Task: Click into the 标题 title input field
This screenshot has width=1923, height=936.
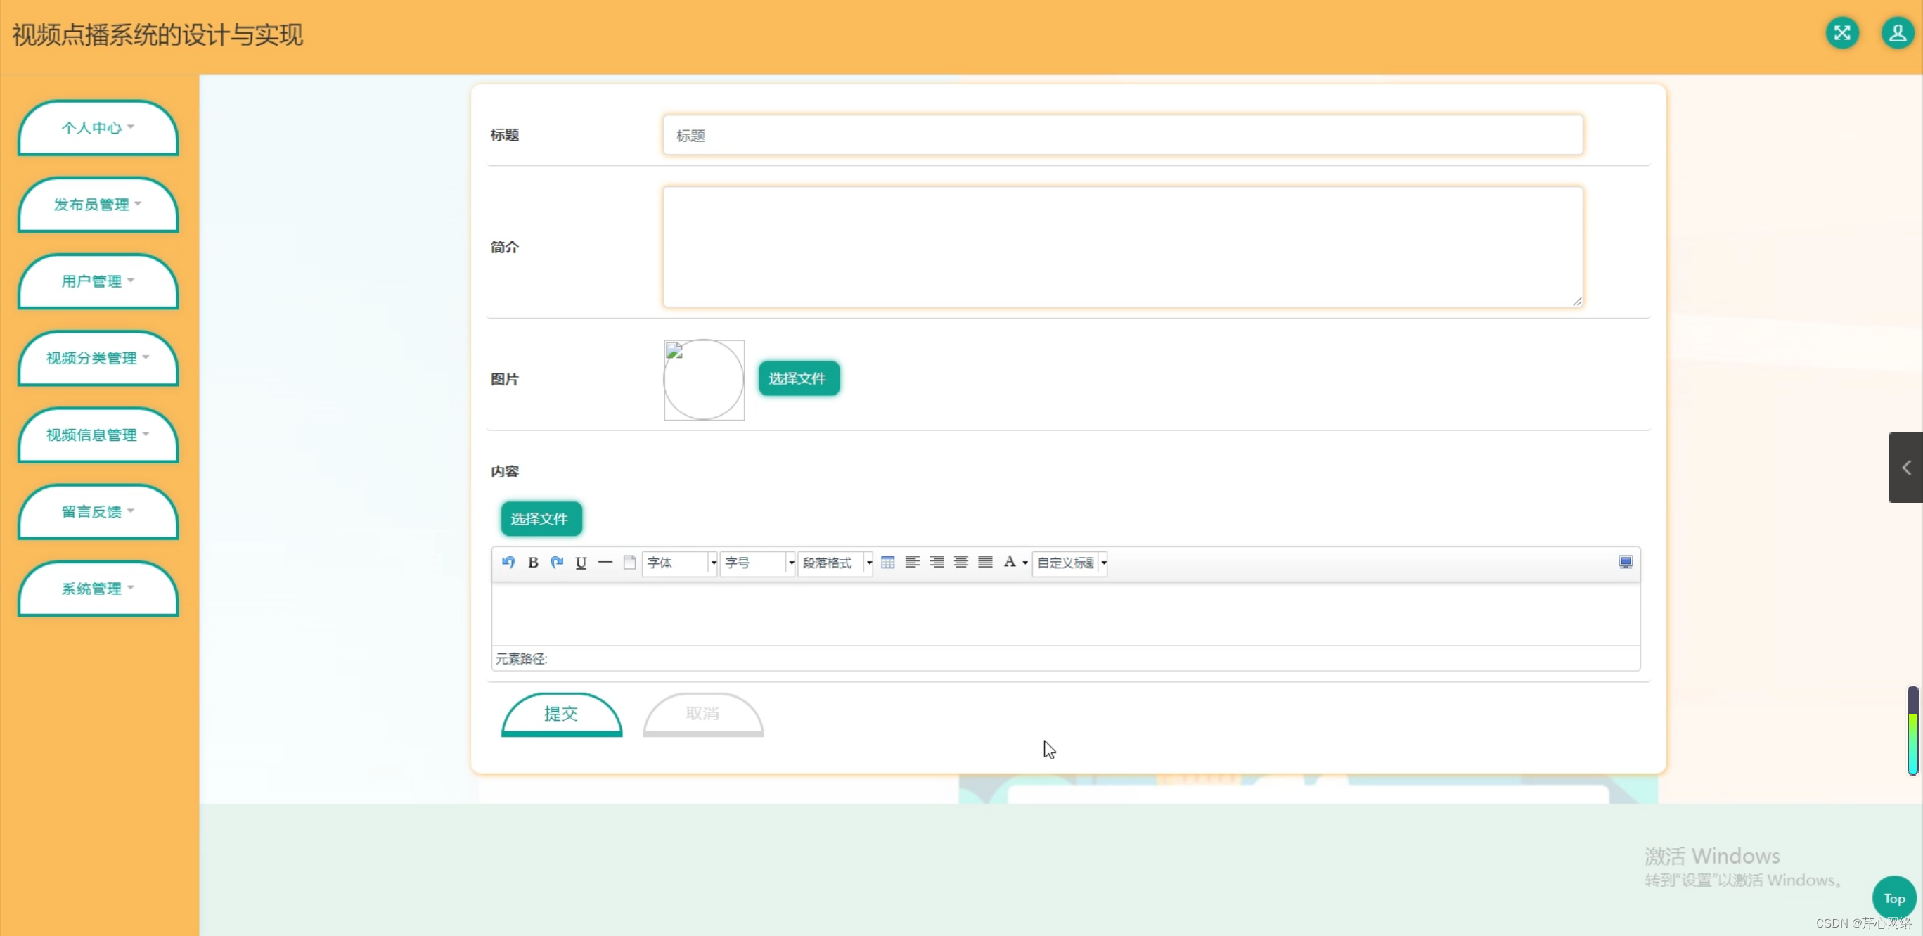Action: point(1122,136)
